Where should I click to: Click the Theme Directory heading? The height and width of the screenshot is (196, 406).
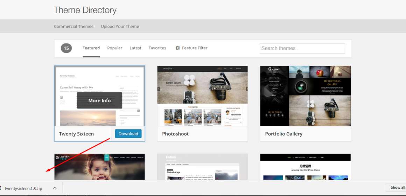[85, 10]
